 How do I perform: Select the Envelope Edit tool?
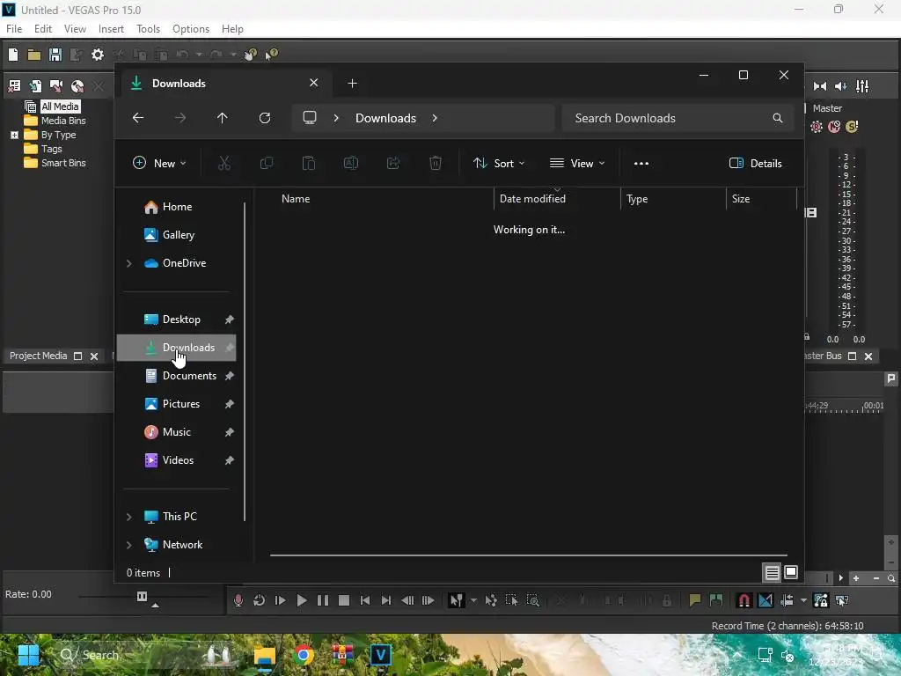coord(491,600)
